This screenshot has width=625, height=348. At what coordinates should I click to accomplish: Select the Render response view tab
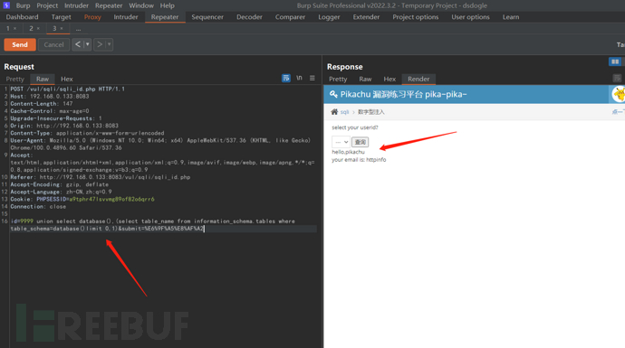418,79
